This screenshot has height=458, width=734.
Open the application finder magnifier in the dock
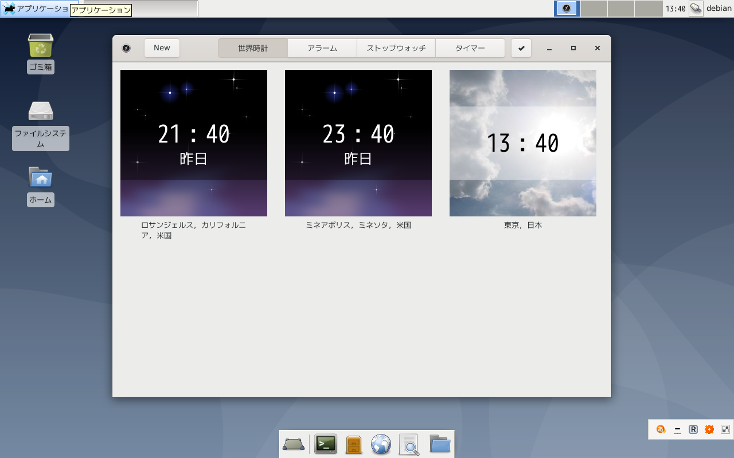[409, 444]
